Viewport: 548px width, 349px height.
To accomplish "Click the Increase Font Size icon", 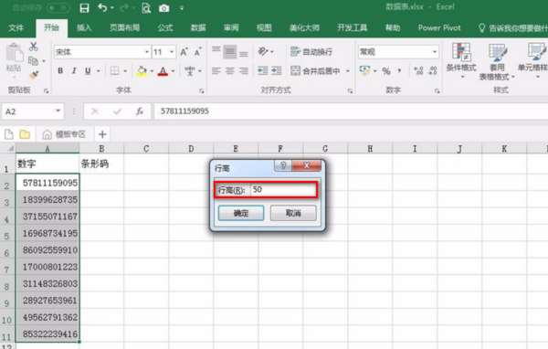I will 184,52.
